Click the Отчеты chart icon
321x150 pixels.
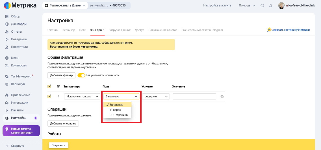point(7,32)
